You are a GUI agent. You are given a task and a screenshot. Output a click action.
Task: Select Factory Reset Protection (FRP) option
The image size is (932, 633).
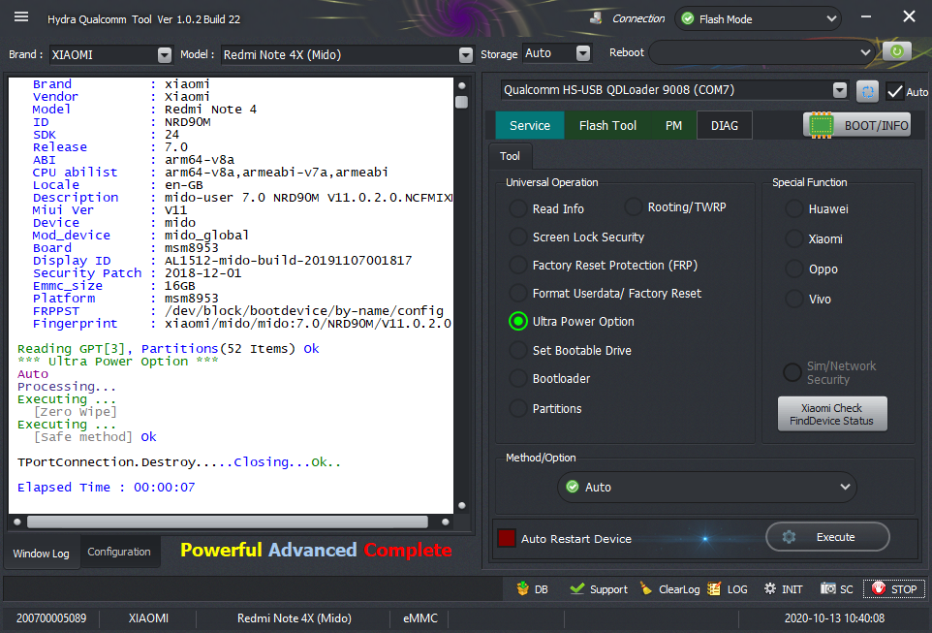(x=518, y=266)
